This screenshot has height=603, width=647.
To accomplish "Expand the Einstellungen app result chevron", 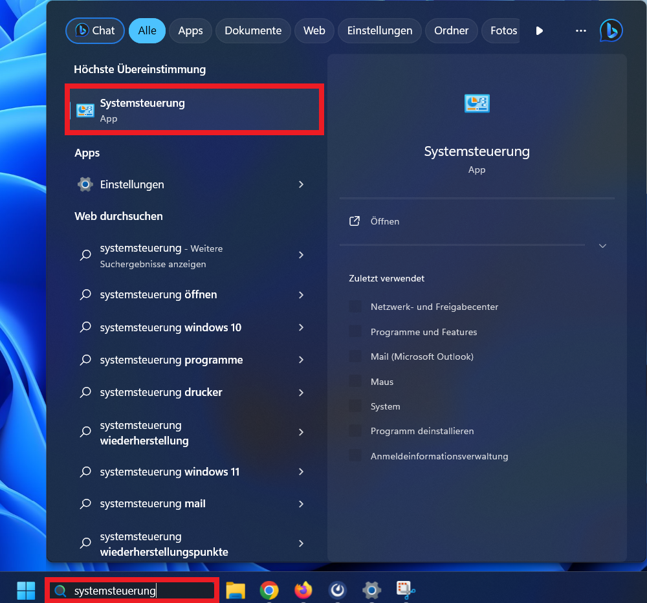I will point(301,184).
